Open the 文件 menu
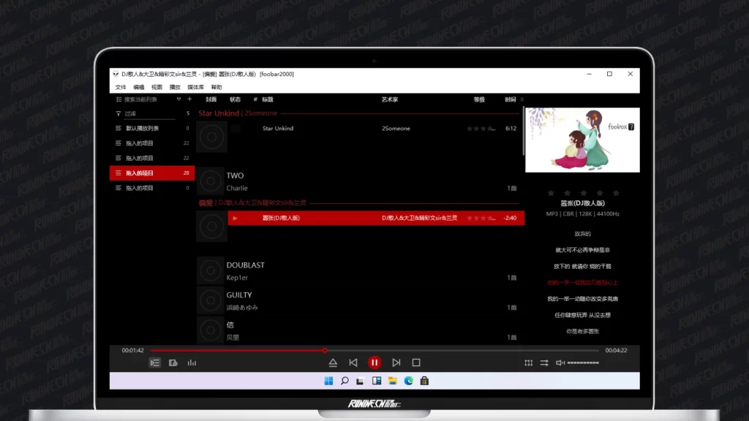749x421 pixels. click(x=121, y=87)
